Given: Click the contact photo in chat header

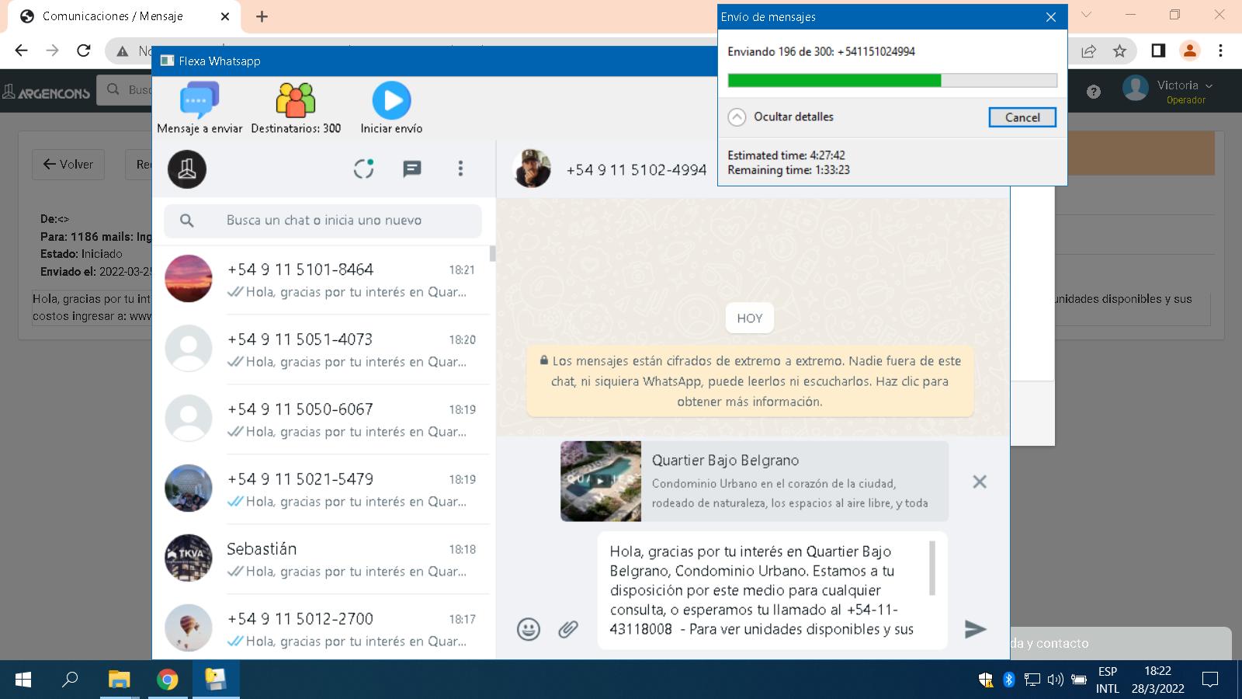Looking at the screenshot, I should [x=532, y=169].
